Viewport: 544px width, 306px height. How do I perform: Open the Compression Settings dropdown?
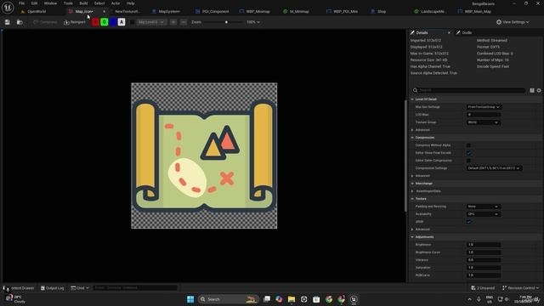pos(494,168)
